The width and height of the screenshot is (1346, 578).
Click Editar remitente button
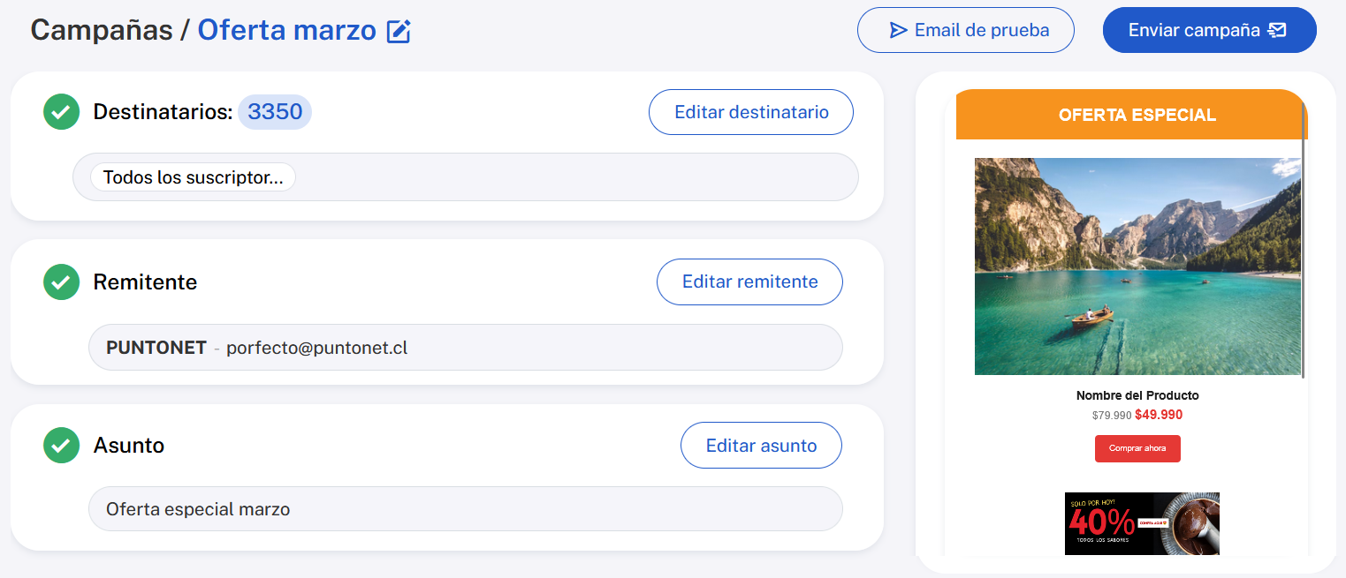point(749,282)
